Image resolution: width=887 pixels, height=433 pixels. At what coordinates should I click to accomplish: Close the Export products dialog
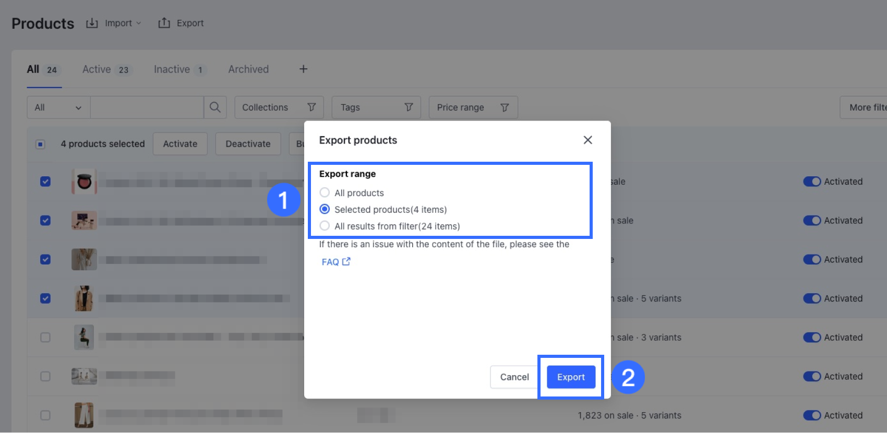(x=588, y=140)
